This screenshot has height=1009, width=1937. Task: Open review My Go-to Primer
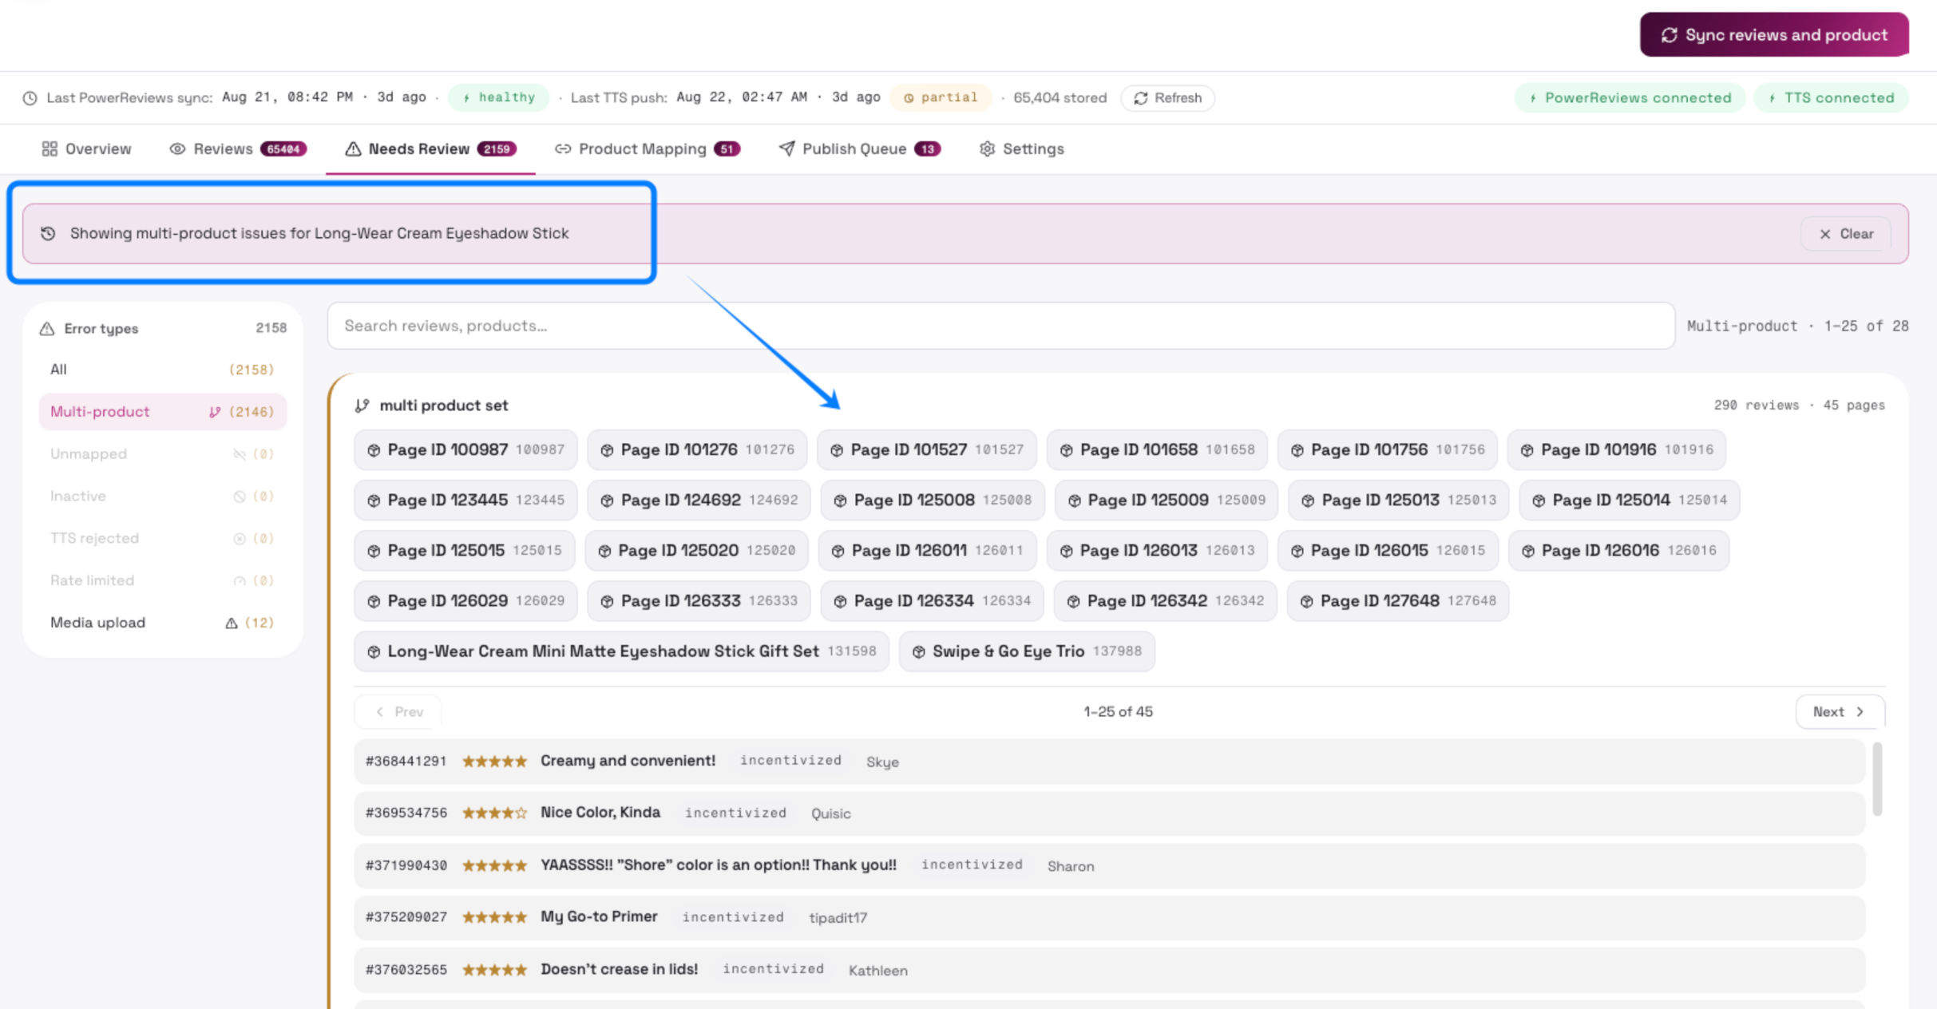(x=1109, y=918)
